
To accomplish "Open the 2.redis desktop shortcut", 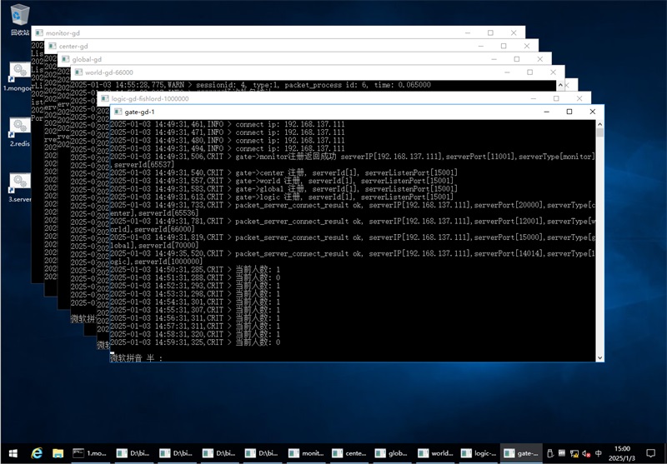I will (20, 129).
